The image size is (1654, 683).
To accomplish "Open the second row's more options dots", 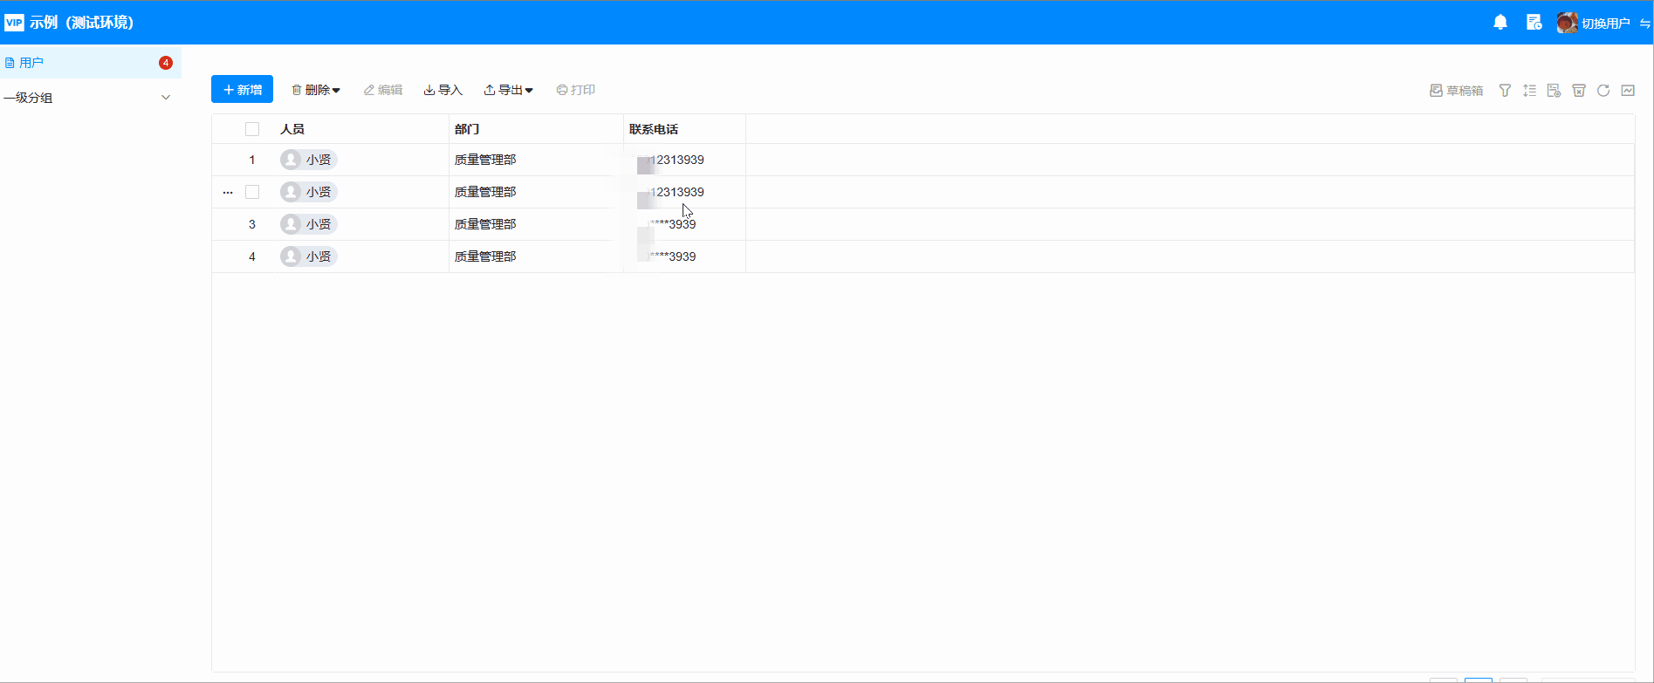I will click(228, 192).
